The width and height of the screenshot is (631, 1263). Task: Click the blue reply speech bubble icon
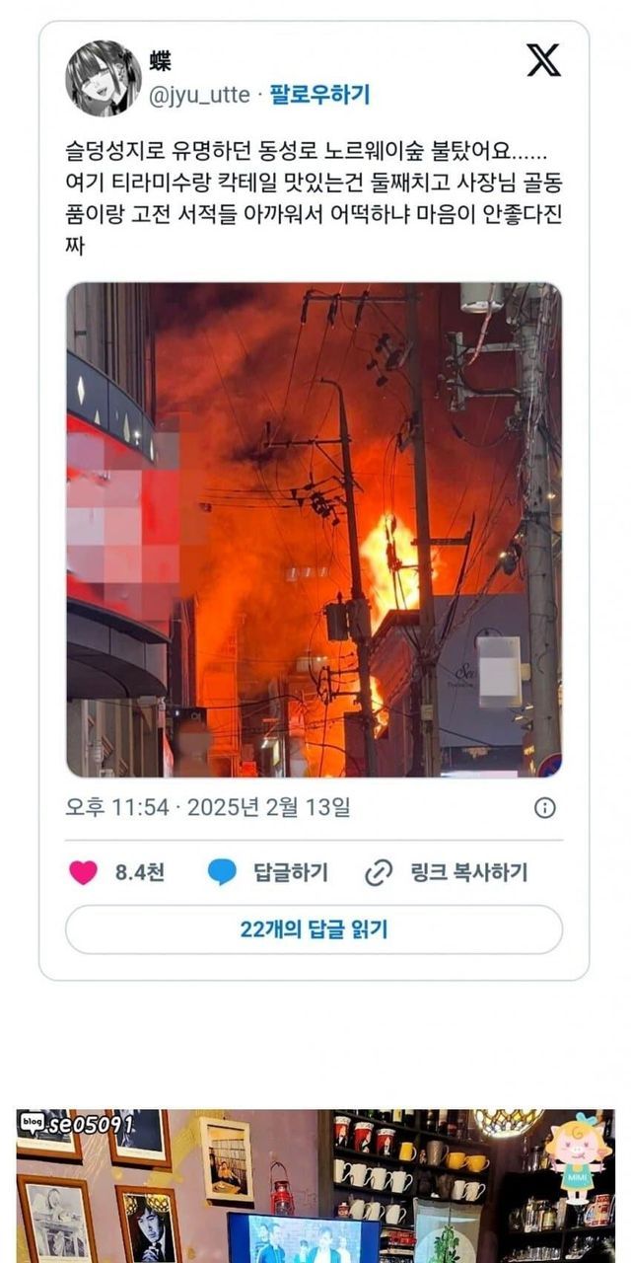click(x=223, y=872)
